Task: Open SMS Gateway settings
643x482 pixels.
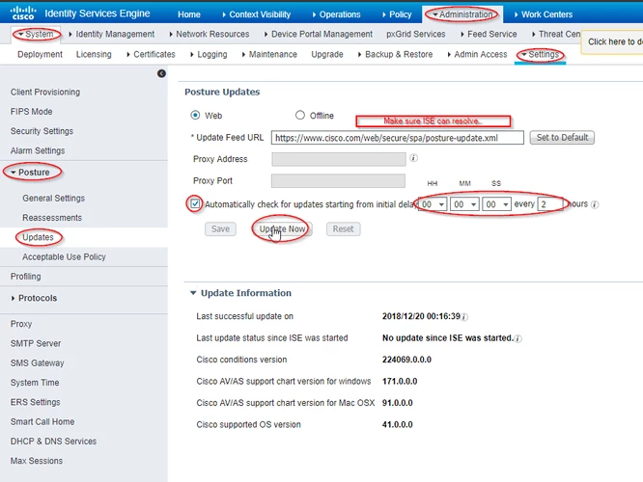Action: 37,363
